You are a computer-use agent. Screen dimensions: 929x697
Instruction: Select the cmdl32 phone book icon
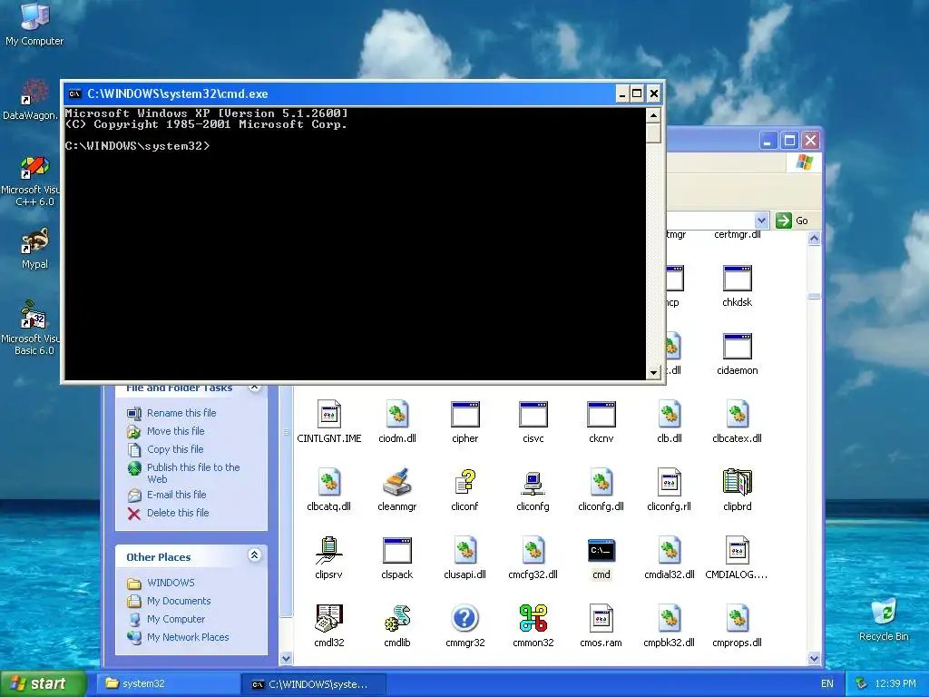pyautogui.click(x=328, y=619)
